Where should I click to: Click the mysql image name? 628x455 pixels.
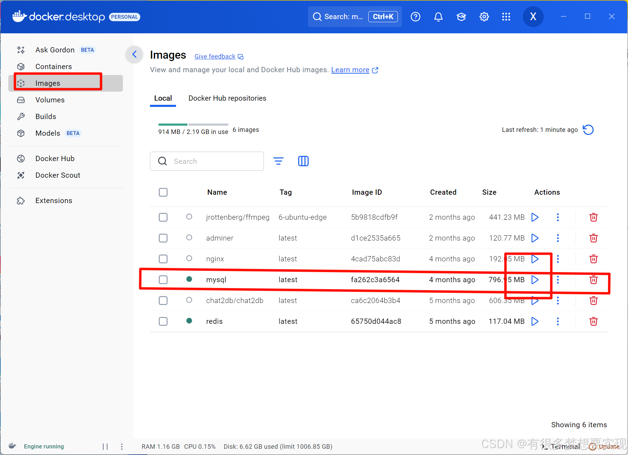pos(216,280)
